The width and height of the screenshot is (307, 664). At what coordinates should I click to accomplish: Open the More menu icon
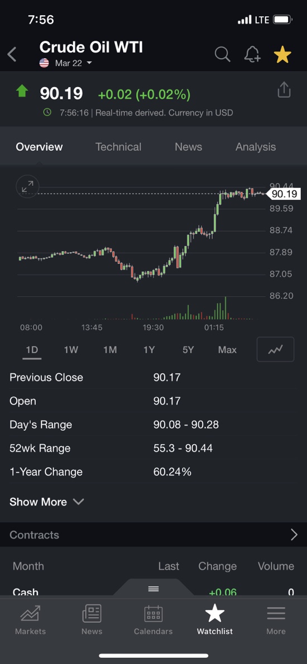tap(276, 619)
